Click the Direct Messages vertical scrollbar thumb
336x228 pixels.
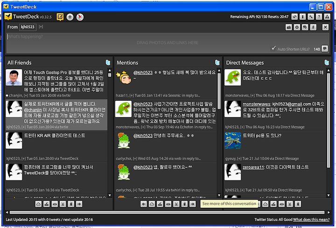(328, 120)
